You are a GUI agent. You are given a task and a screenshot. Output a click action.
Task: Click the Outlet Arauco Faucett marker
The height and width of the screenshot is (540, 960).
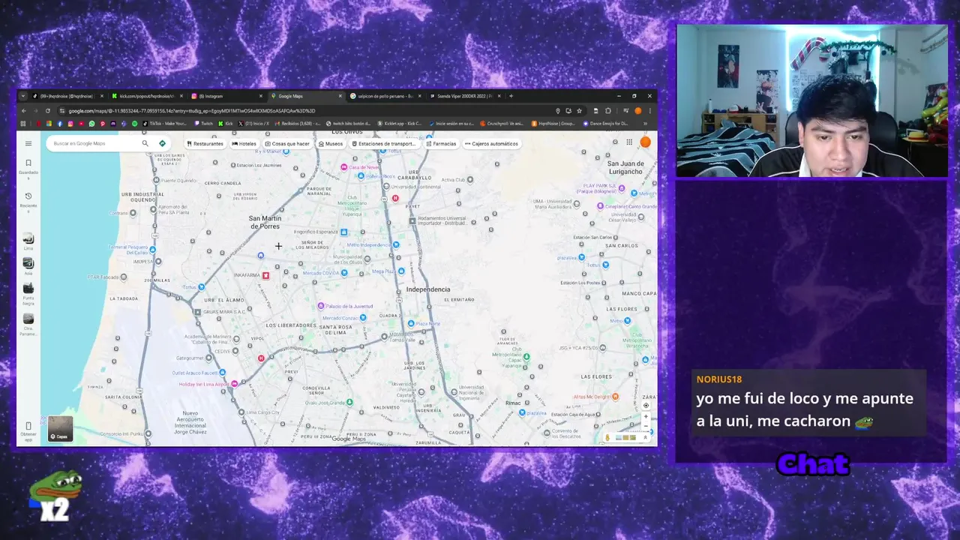(223, 373)
